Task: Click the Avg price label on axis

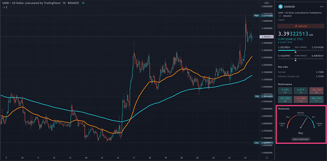Action: [x=263, y=96]
